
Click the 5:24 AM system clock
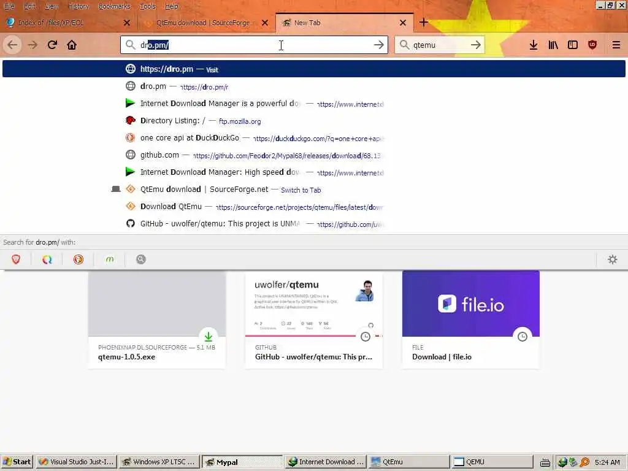[x=607, y=462]
